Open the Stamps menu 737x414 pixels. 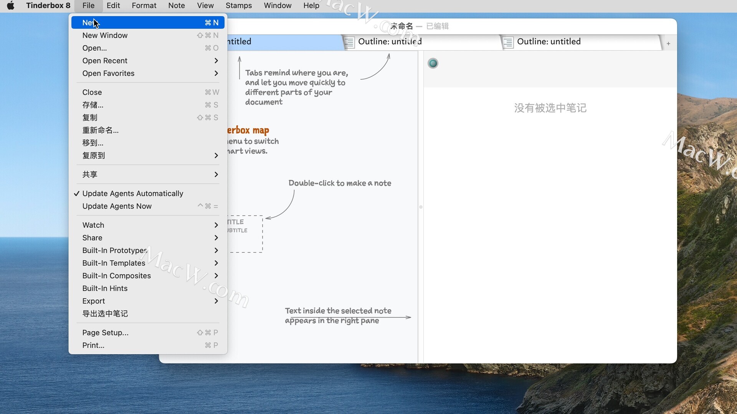click(x=239, y=5)
